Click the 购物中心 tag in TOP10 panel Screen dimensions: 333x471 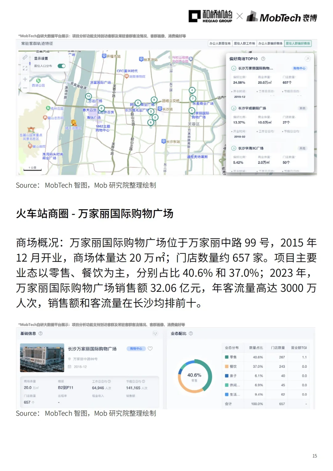[299, 68]
